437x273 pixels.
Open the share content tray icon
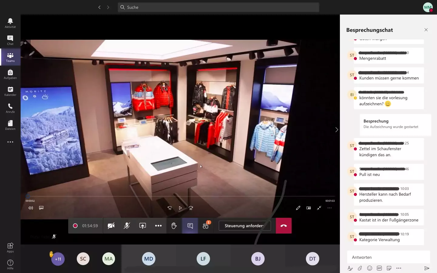(143, 226)
